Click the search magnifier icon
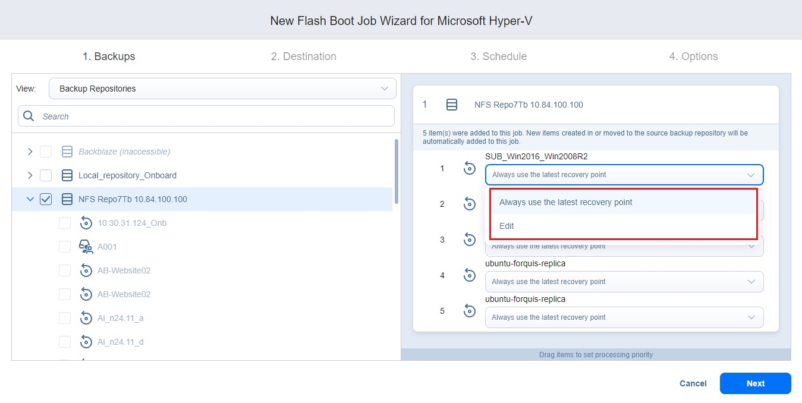The image size is (802, 403). 29,117
